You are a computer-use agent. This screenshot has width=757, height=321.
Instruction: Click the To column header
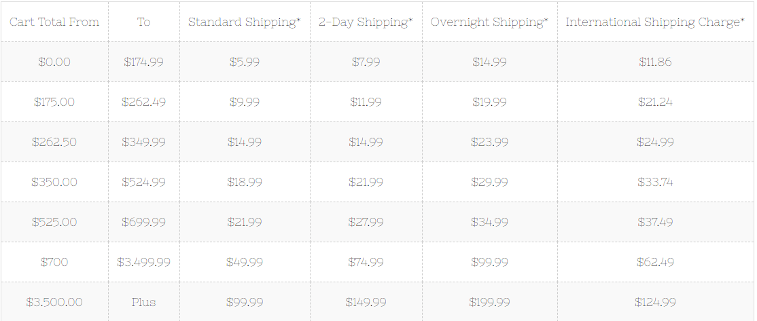(144, 22)
